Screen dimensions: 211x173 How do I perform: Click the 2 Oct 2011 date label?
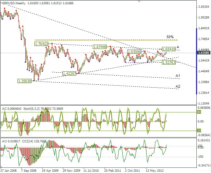point(132,170)
